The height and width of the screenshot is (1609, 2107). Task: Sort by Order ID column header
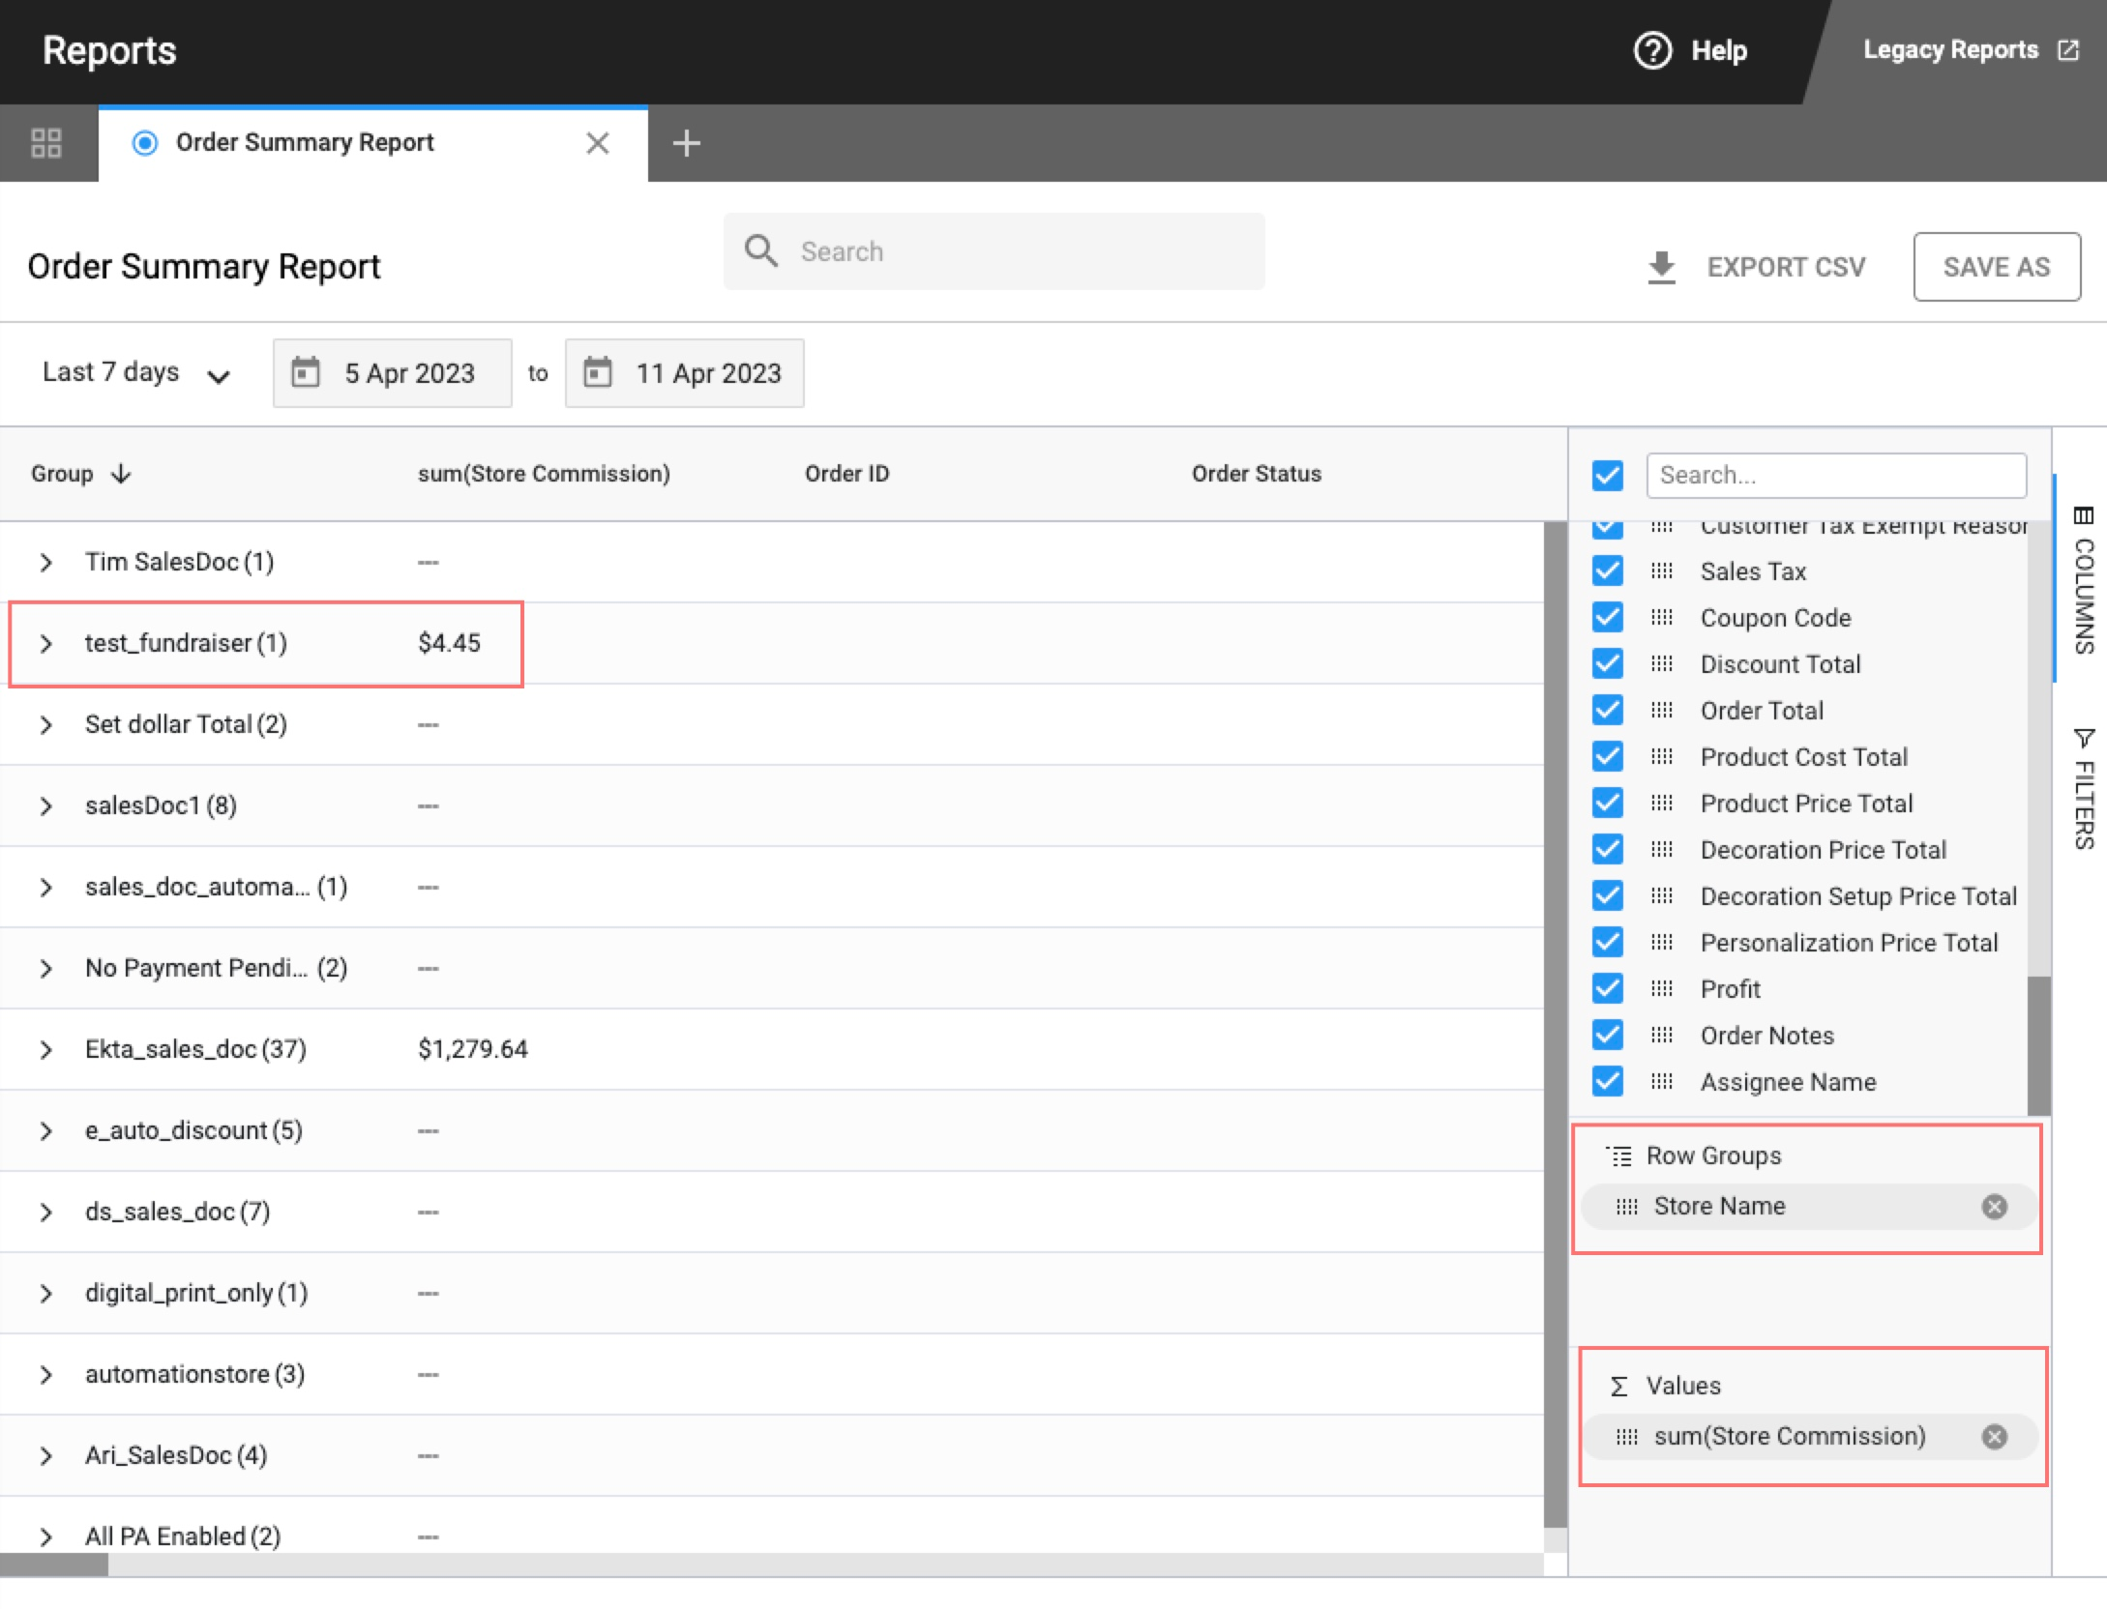pos(846,474)
